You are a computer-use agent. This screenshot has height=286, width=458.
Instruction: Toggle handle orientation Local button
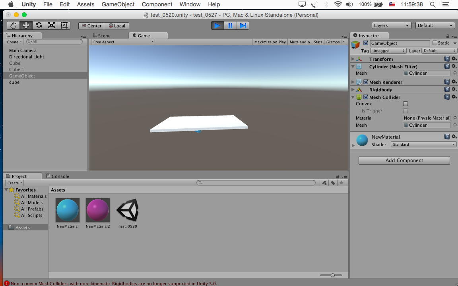[117, 26]
